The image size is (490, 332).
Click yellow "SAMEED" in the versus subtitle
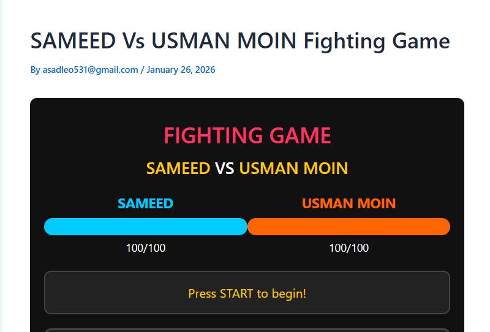[178, 168]
